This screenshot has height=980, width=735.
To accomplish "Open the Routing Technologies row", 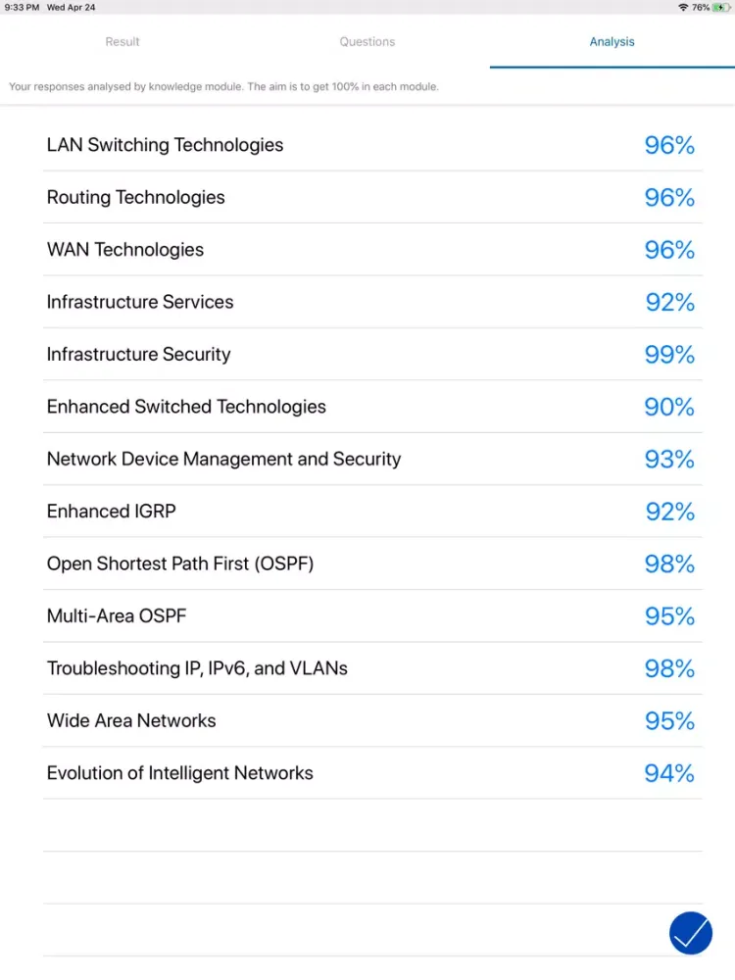I will click(136, 197).
